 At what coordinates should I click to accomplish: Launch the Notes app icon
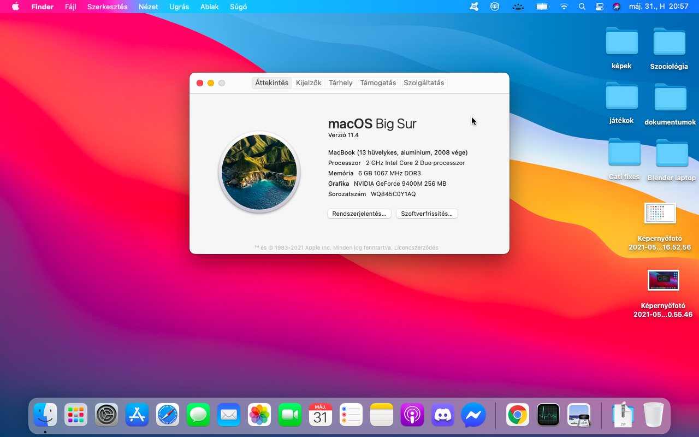(x=382, y=415)
